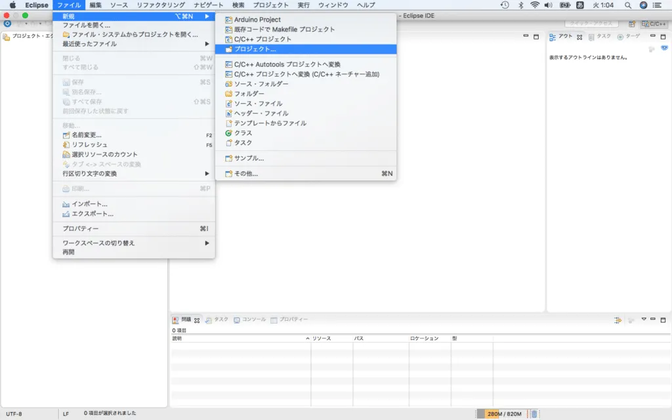The image size is (672, 420).
Task: Sort by the パス column header
Action: tap(381, 339)
